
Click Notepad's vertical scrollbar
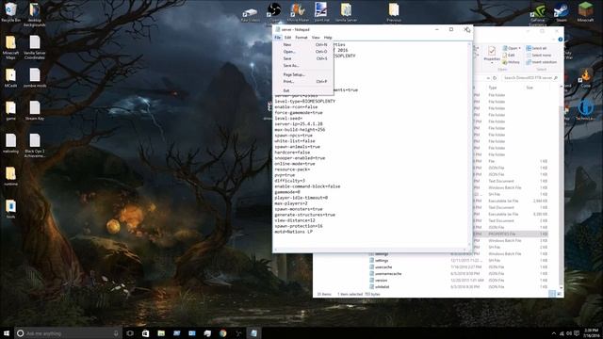tap(469, 144)
